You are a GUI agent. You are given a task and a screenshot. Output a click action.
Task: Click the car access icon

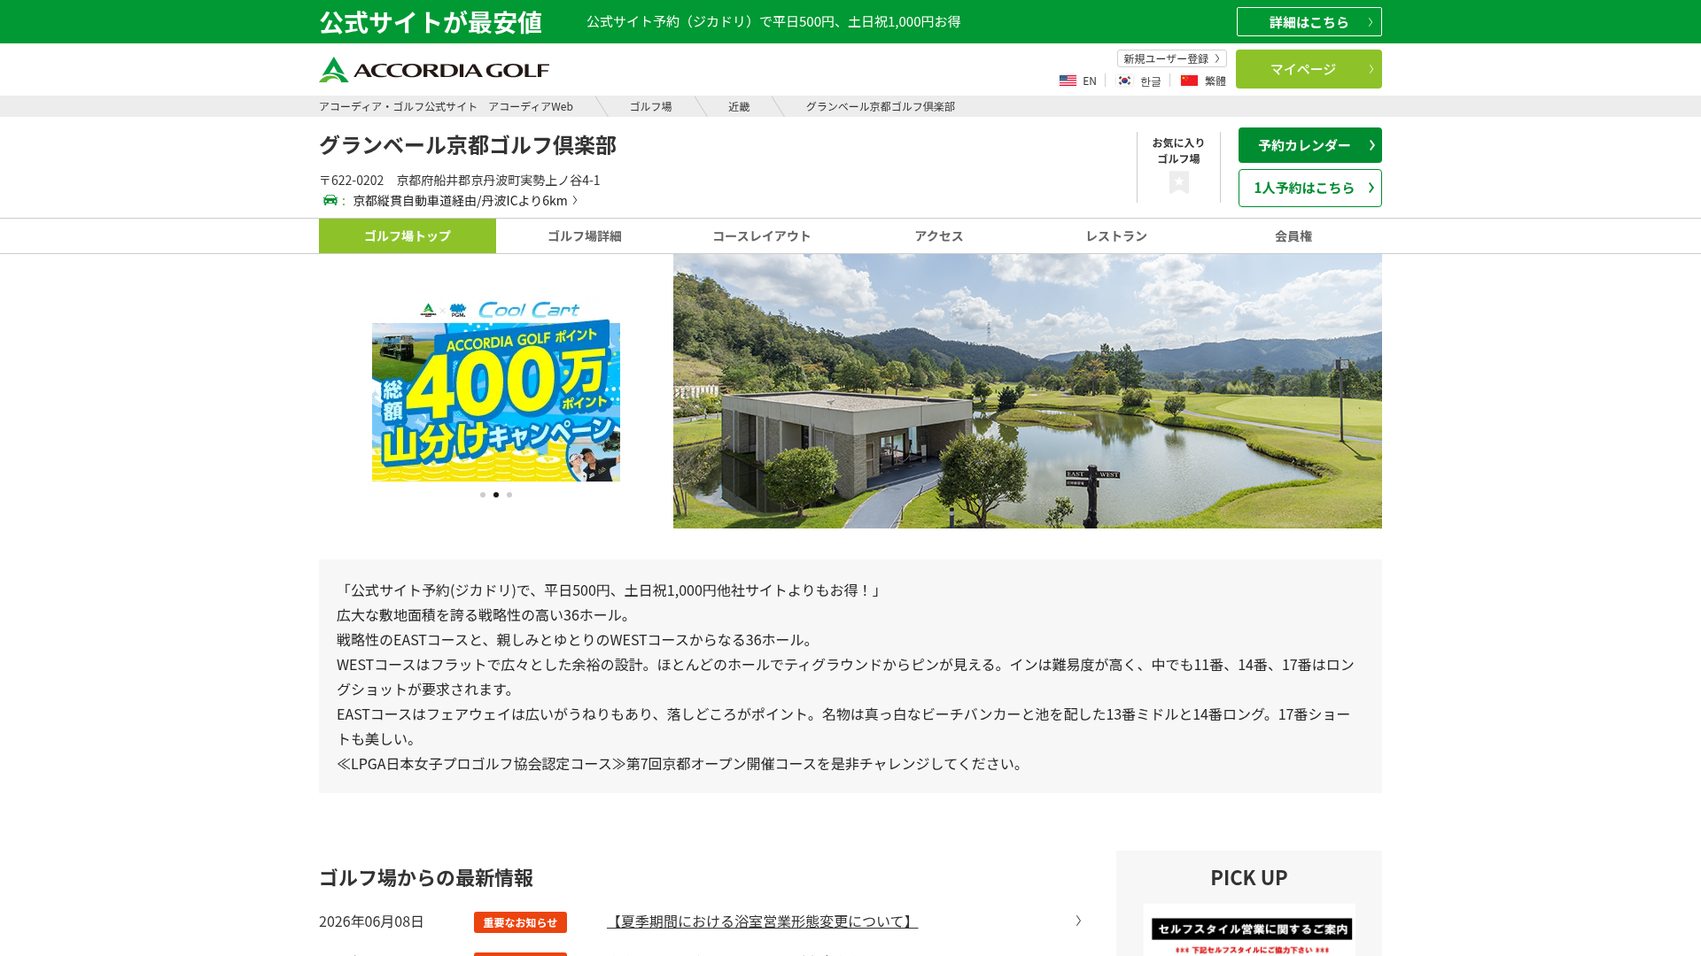point(330,200)
